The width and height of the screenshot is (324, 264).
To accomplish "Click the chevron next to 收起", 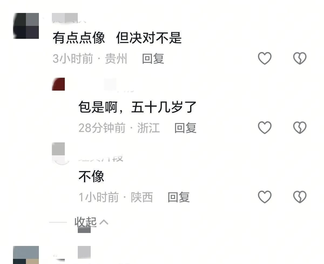I will click(x=104, y=222).
